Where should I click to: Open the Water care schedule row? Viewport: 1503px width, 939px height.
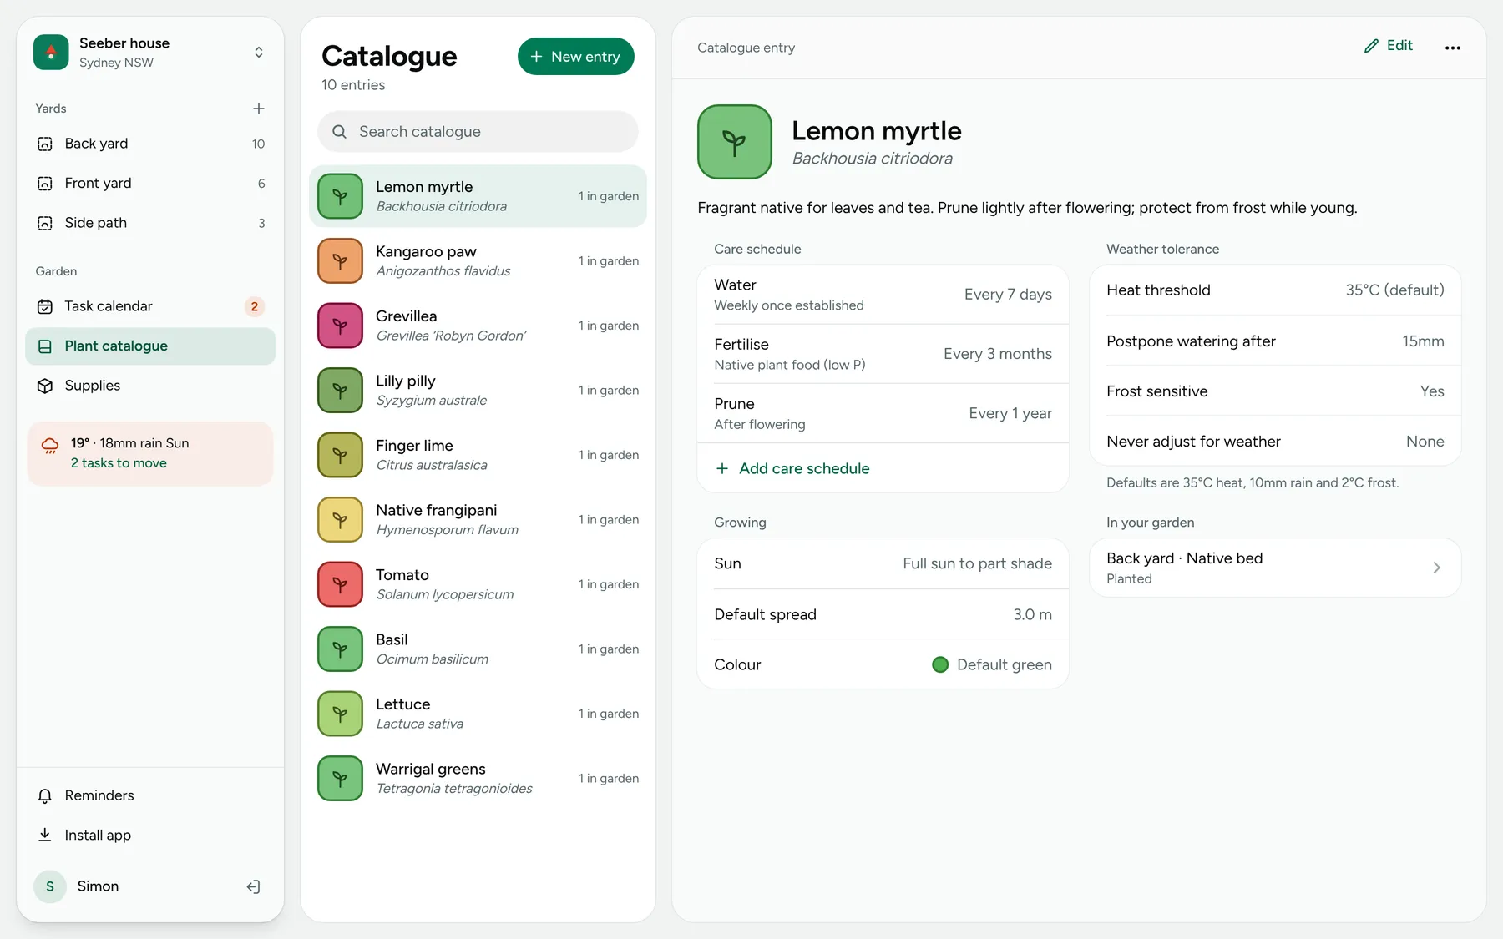(883, 295)
